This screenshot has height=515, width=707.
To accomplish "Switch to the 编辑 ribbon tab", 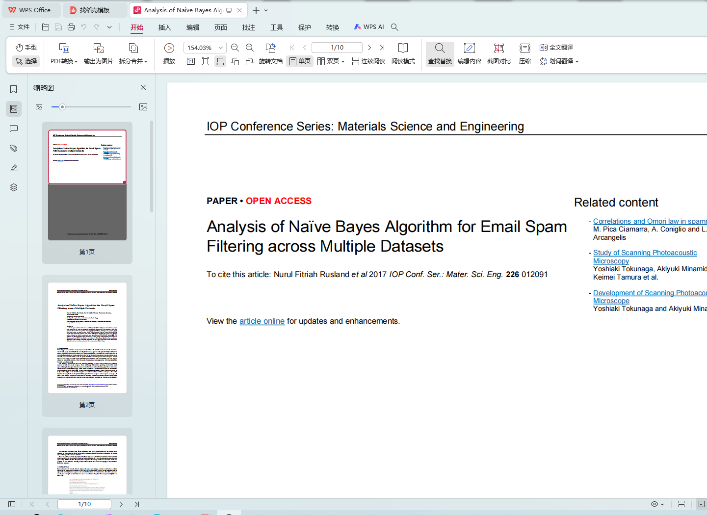I will (x=193, y=27).
